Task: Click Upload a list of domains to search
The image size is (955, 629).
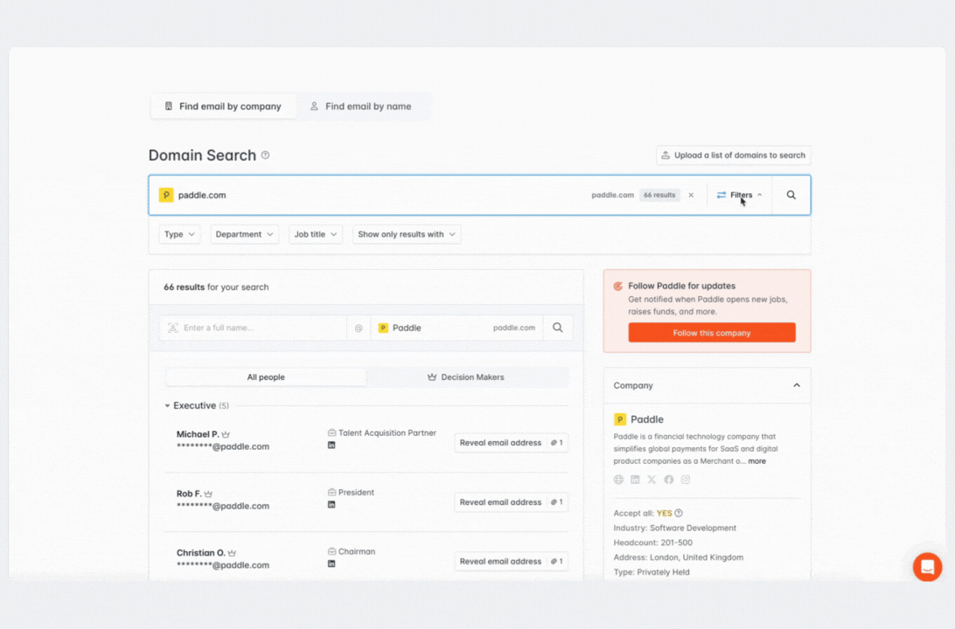Action: (733, 156)
